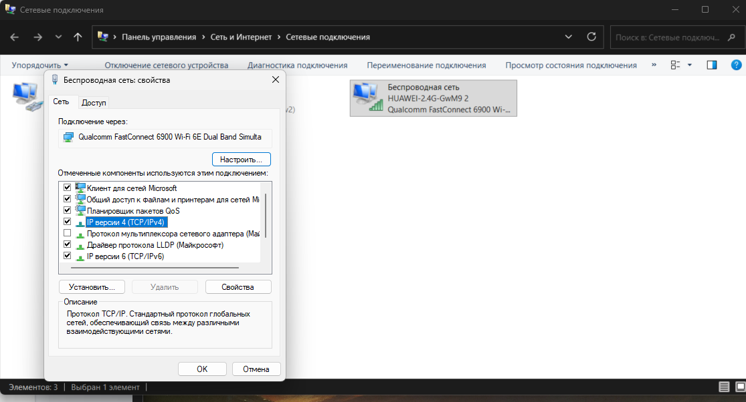Switch to the Доступ tab
Viewport: 746px width, 402px height.
94,103
